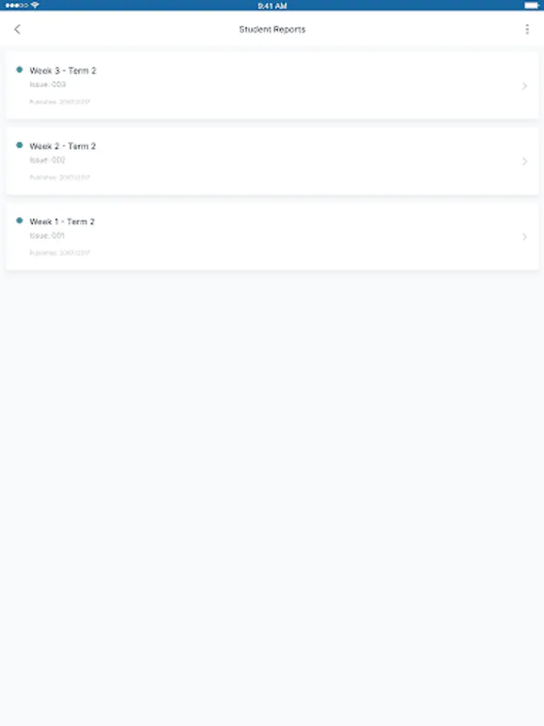Expand Week 3 - Term 2 via its chevron

pyautogui.click(x=525, y=86)
